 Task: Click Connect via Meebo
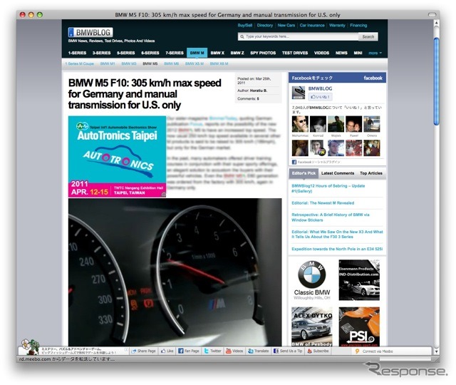374,351
